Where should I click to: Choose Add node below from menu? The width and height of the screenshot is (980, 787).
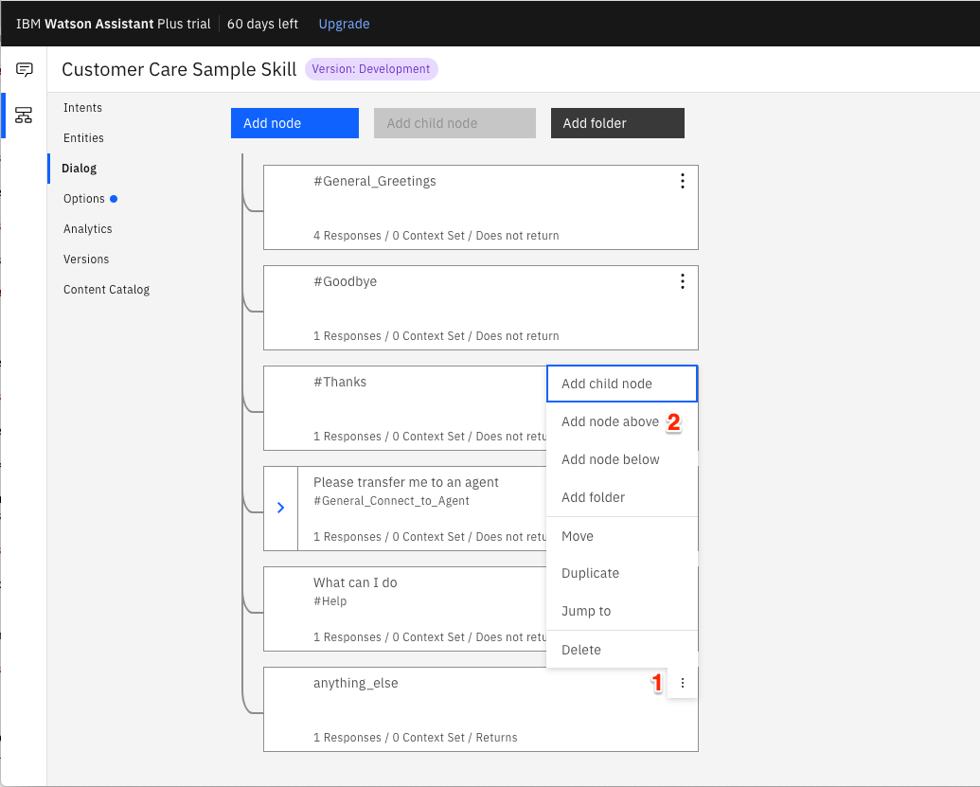[x=622, y=459]
